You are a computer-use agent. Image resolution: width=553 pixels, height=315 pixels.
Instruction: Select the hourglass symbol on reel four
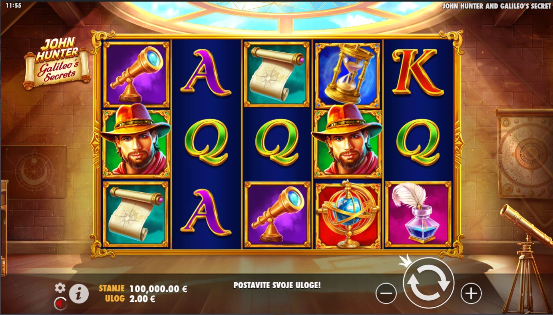pyautogui.click(x=348, y=74)
